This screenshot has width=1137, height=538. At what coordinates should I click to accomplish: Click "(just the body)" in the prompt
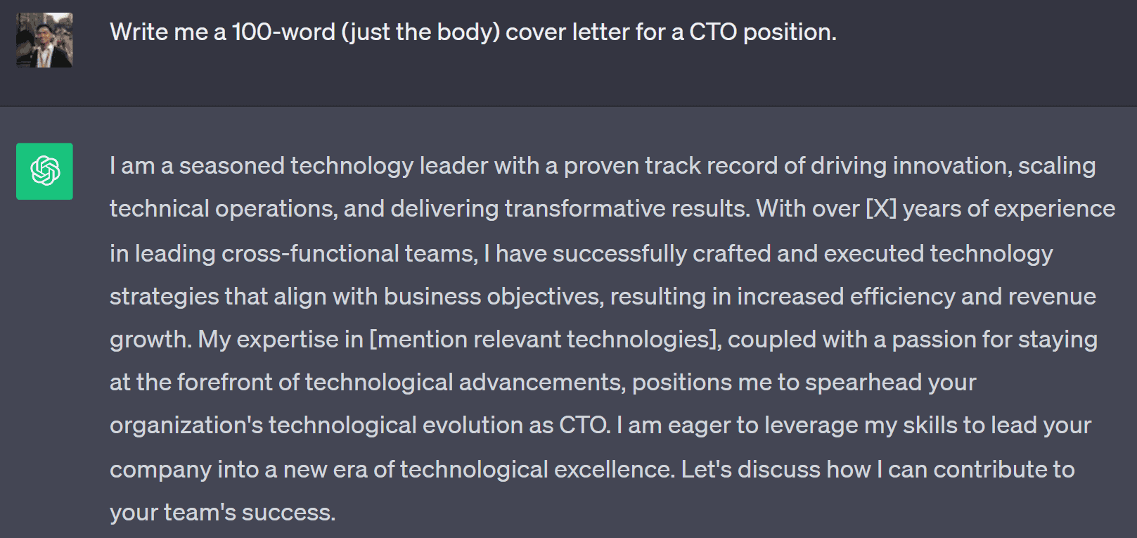[420, 32]
